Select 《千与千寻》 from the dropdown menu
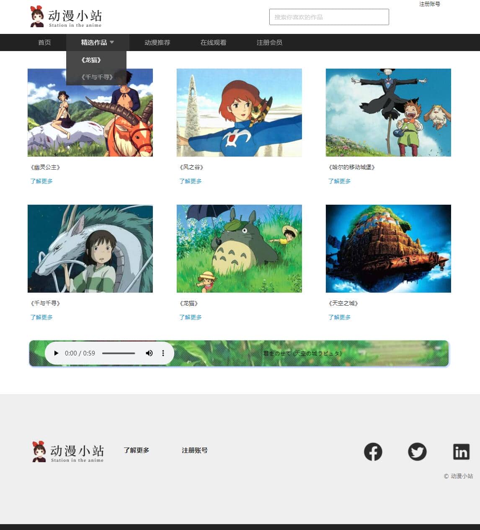The height and width of the screenshot is (530, 480). click(x=97, y=77)
